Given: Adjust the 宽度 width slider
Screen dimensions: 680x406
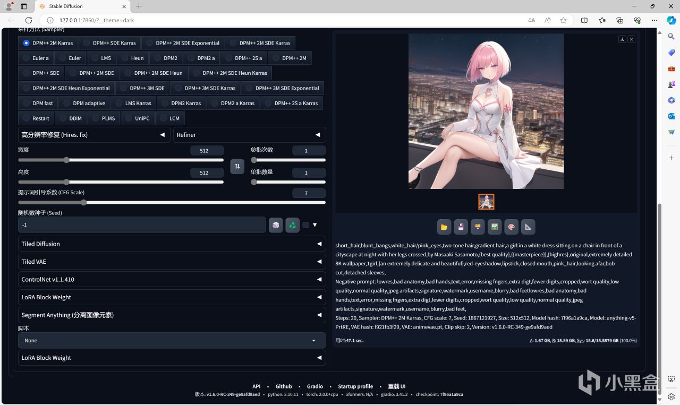Looking at the screenshot, I should 121,160.
